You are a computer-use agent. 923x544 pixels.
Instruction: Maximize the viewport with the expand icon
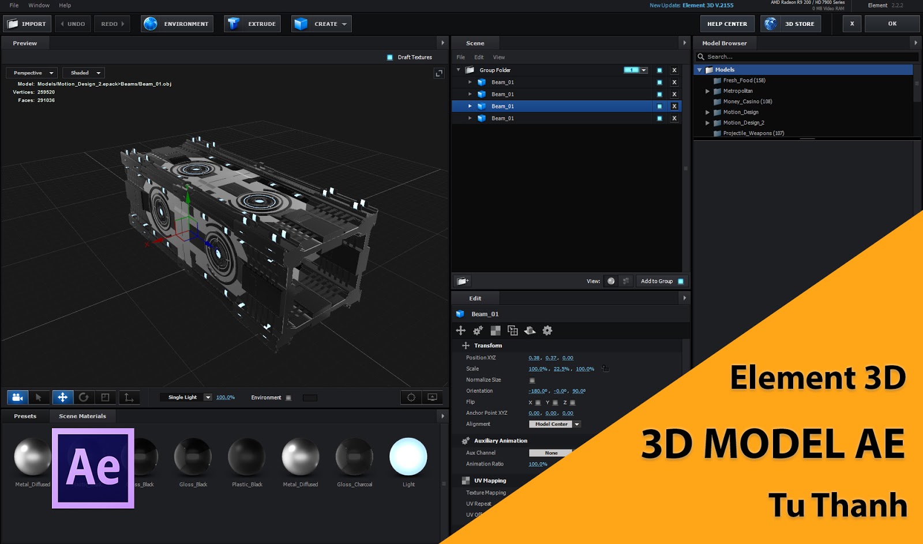[439, 73]
